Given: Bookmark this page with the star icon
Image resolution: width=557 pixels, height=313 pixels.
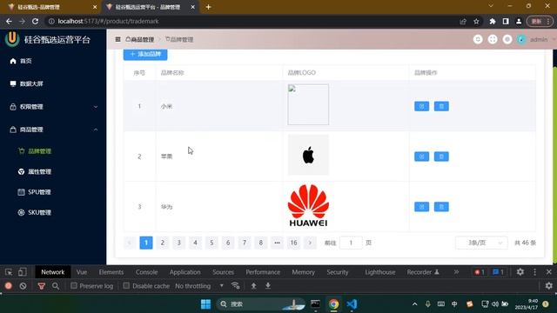Looking at the screenshot, I should (476, 21).
